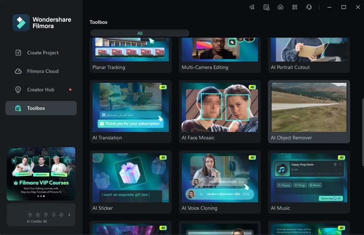Open the Create Project sidebar item
This screenshot has height=235, width=364.
pyautogui.click(x=41, y=53)
